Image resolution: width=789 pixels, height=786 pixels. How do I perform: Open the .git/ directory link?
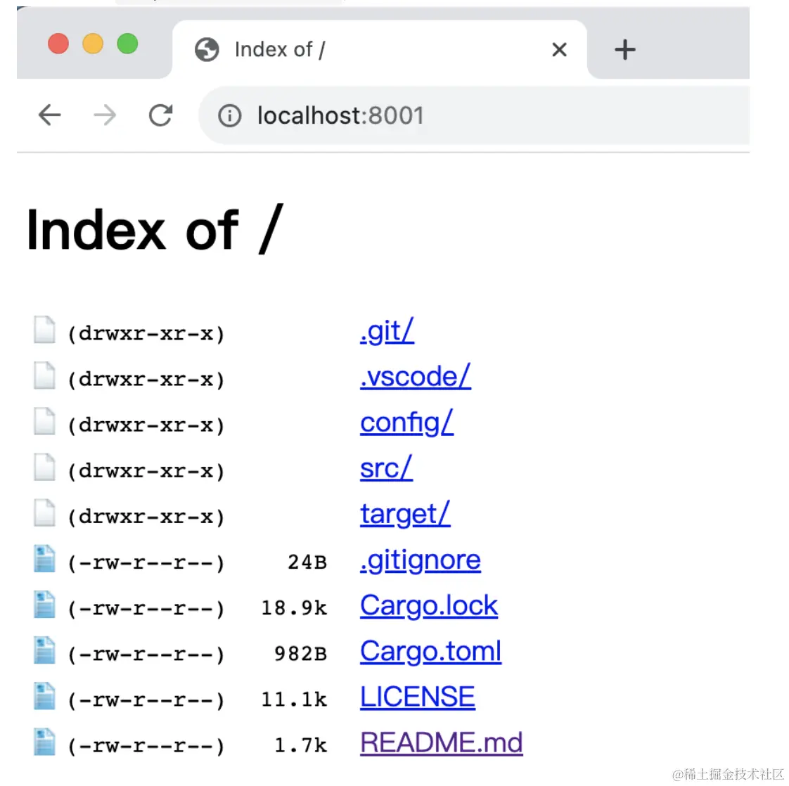(387, 331)
